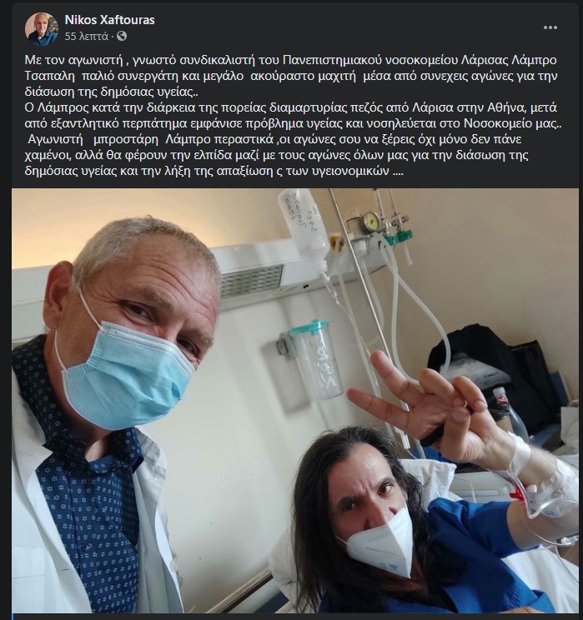The width and height of the screenshot is (583, 620).
Task: Click the paragraph starting 'Αγωνιστή μπροστάρη Λάμπρο'
Action: [x=277, y=155]
